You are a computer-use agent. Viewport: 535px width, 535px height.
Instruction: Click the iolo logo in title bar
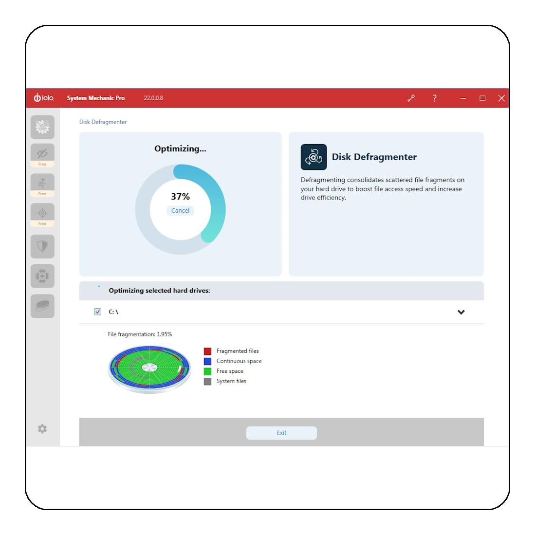44,98
